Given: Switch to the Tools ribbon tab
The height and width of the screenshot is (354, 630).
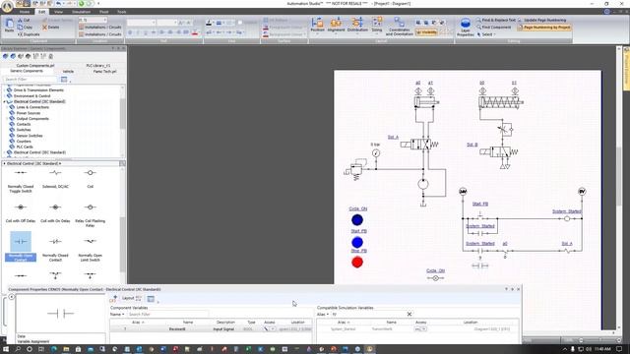Looking at the screenshot, I should click(x=122, y=12).
